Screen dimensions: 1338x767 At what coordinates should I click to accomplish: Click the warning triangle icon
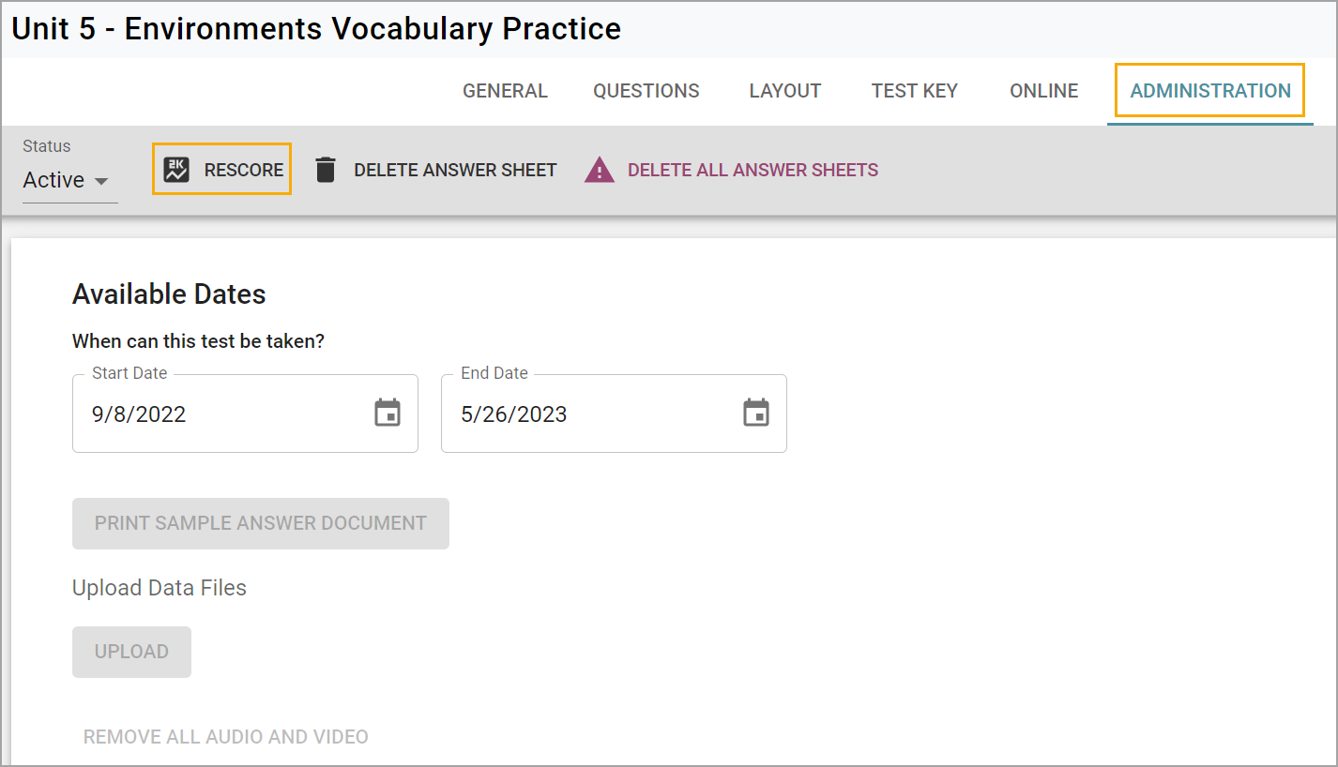click(x=600, y=171)
